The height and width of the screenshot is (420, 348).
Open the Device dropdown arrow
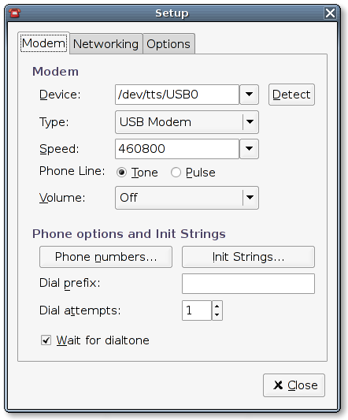pos(250,95)
